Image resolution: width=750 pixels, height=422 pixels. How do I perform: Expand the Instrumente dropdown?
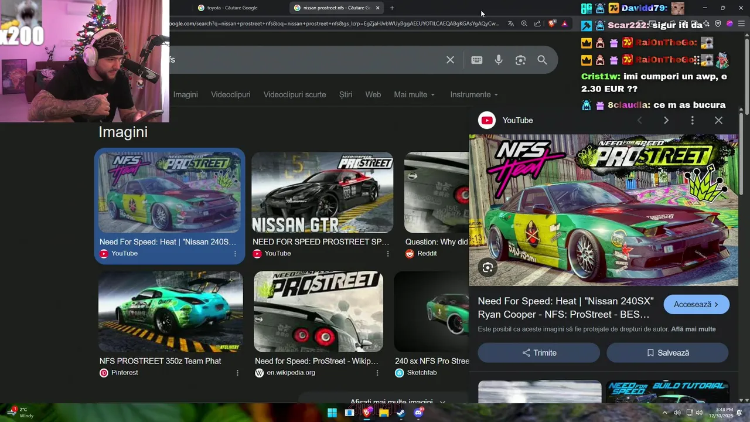[474, 94]
